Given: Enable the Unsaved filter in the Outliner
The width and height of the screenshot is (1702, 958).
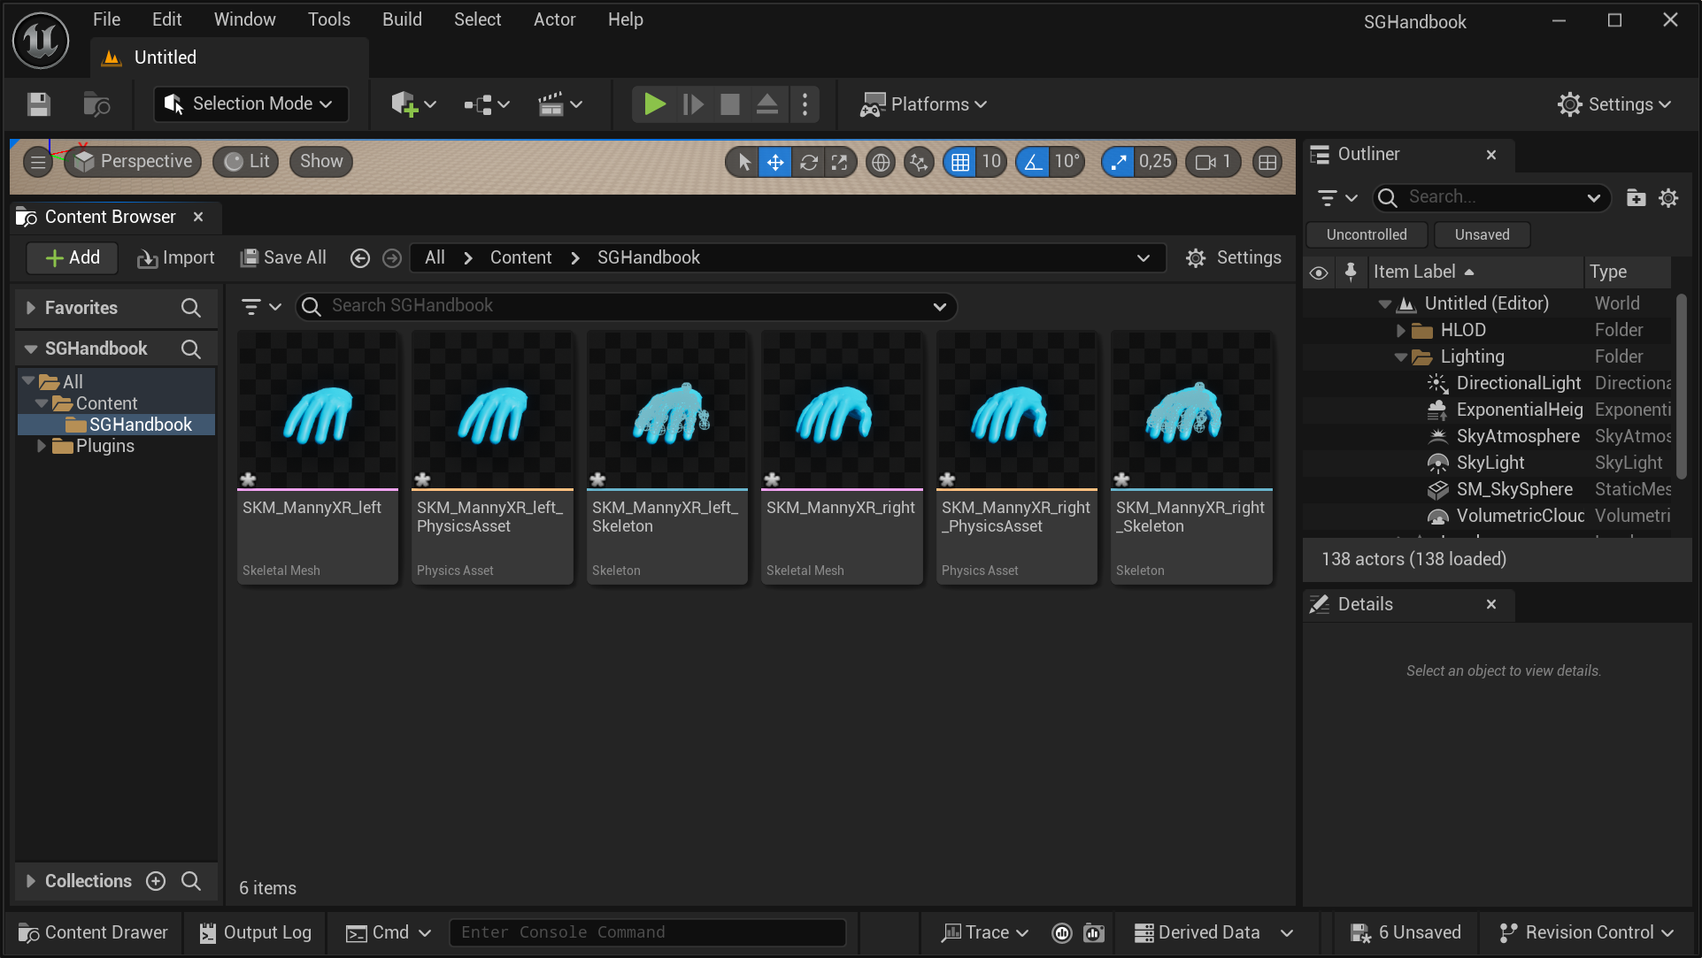Looking at the screenshot, I should coord(1481,234).
